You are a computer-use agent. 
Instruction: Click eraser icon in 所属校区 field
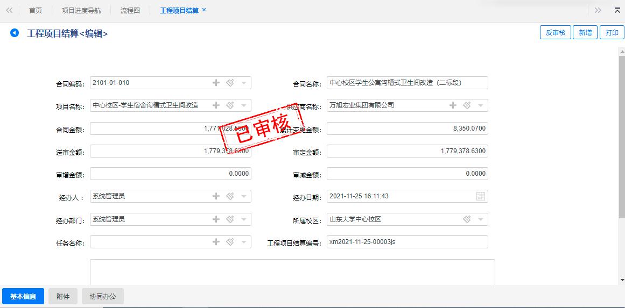[467, 219]
